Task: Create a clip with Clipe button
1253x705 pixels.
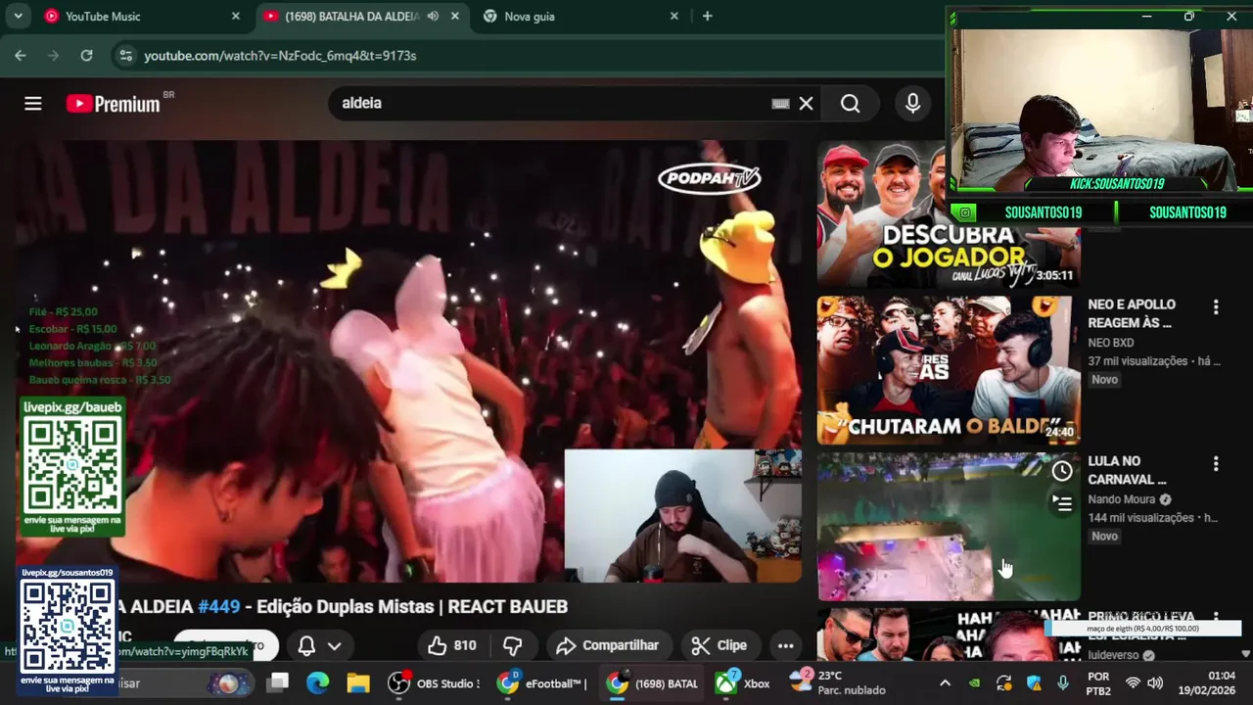Action: (x=719, y=645)
